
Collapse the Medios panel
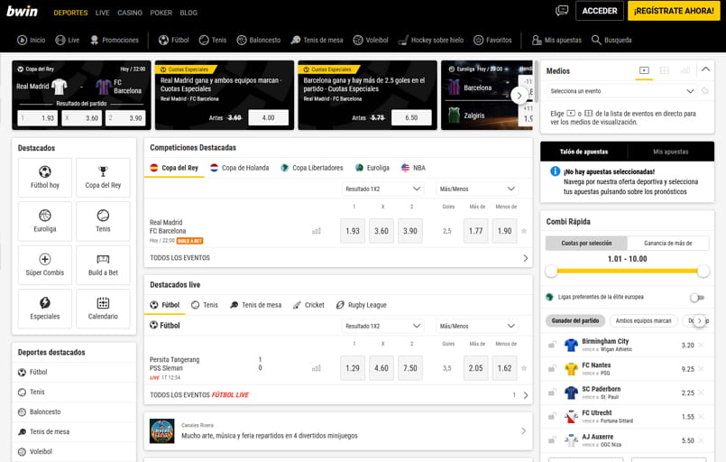705,69
